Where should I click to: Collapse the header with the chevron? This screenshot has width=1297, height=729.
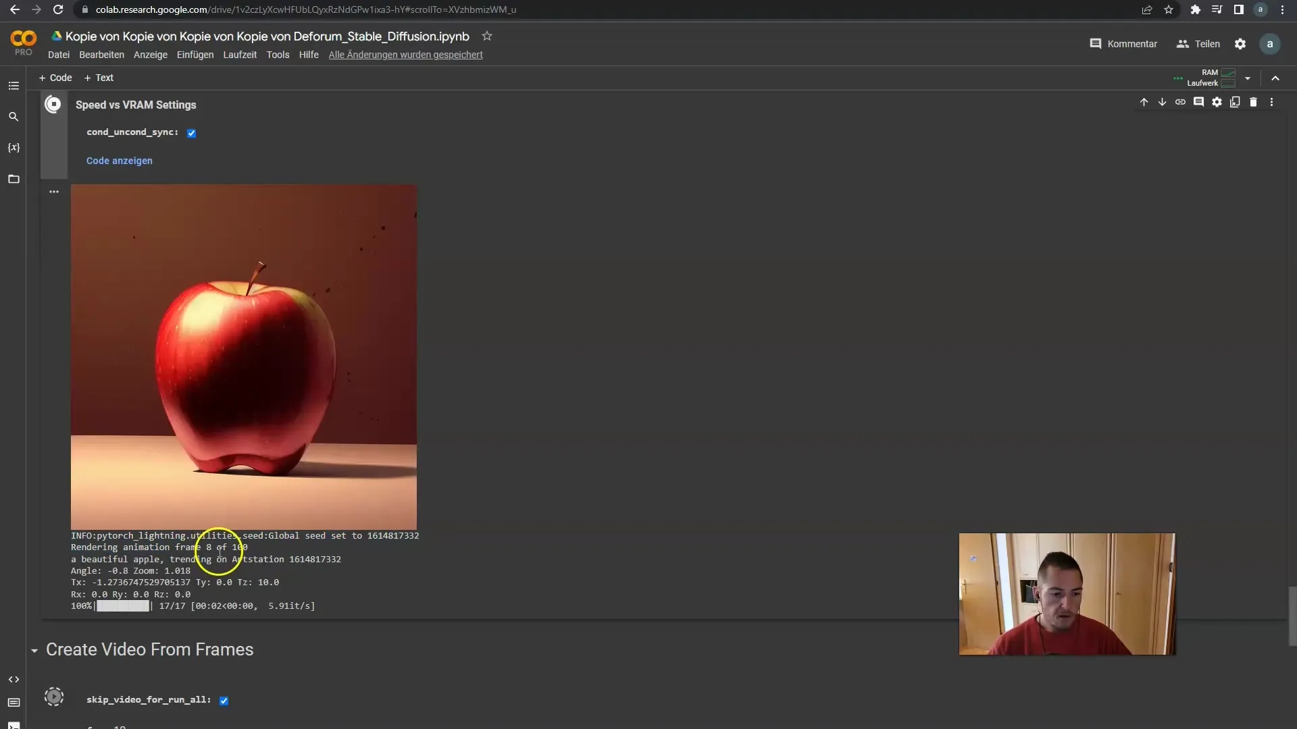[1275, 78]
